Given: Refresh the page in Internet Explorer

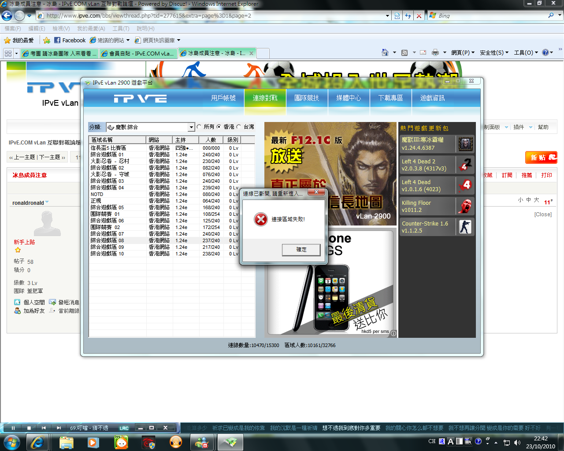Looking at the screenshot, I should [408, 16].
